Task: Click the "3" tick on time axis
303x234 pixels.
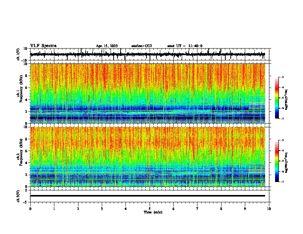Action: click(102, 209)
